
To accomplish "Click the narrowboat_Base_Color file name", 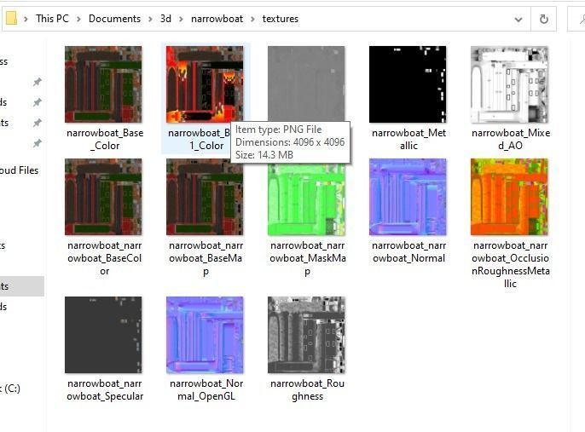I will coord(105,139).
